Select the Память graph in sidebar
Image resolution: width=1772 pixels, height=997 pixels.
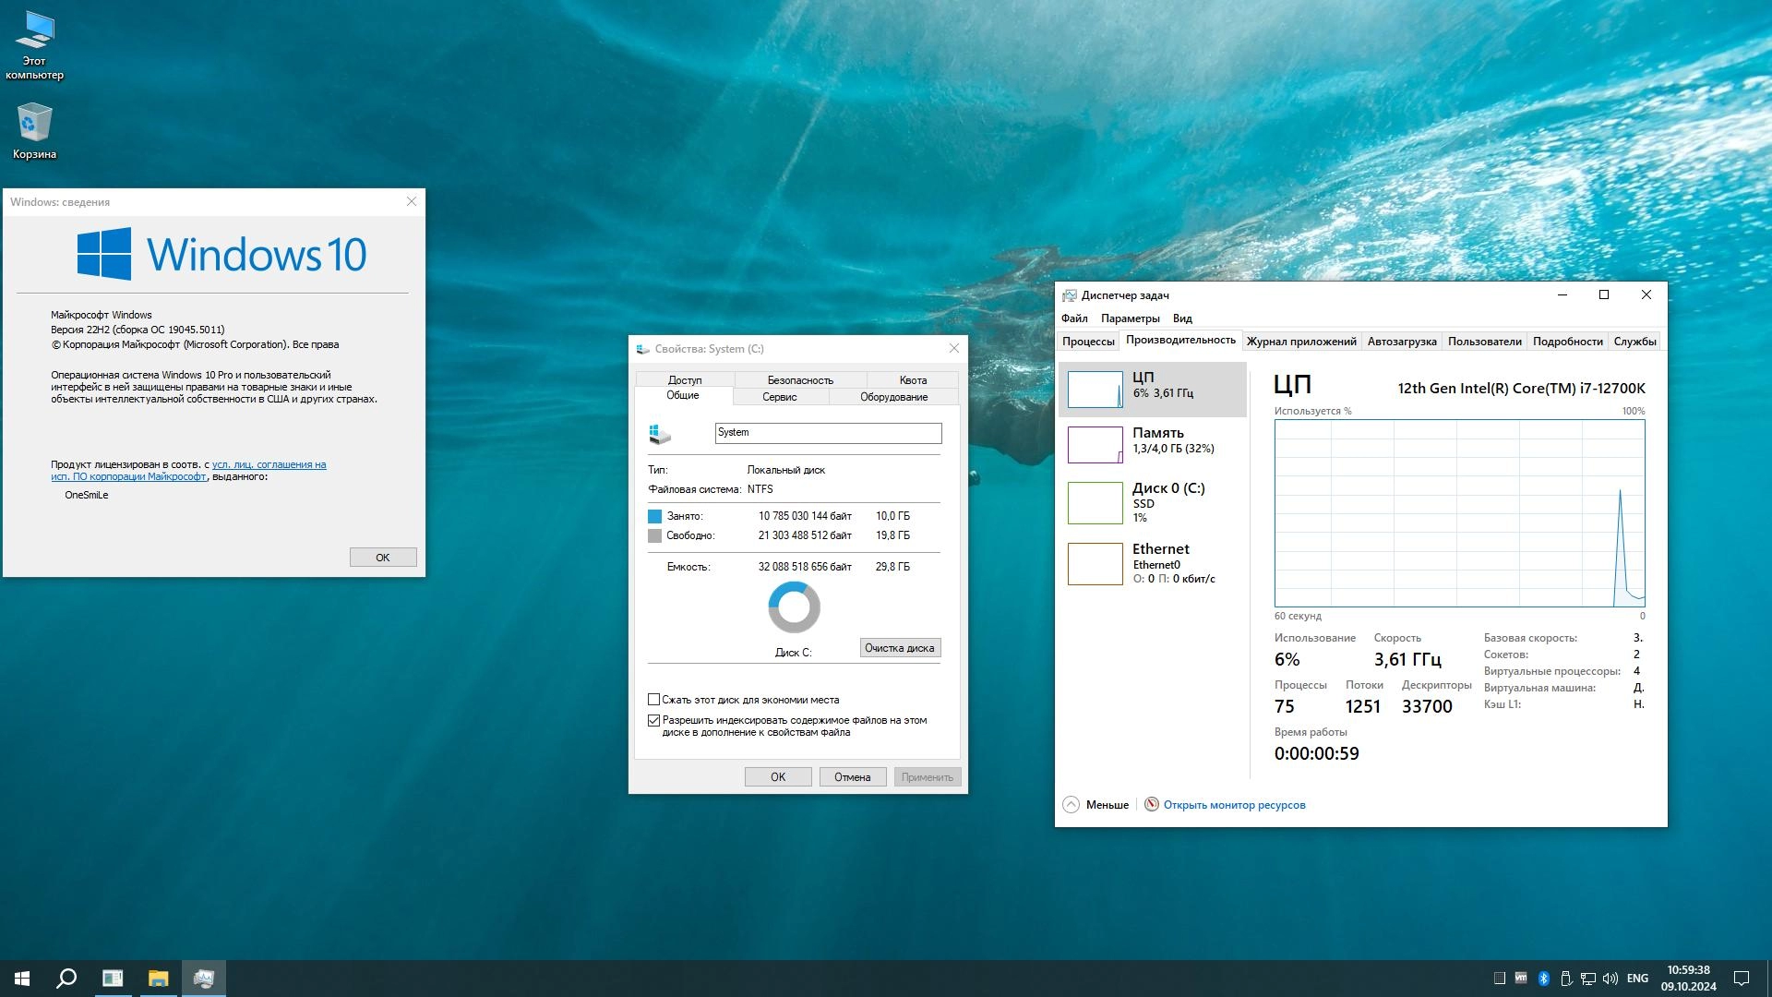coord(1096,445)
